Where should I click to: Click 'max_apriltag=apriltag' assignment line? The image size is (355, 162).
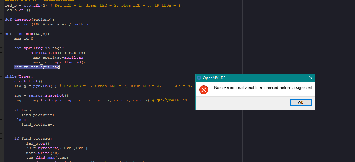click(x=58, y=57)
